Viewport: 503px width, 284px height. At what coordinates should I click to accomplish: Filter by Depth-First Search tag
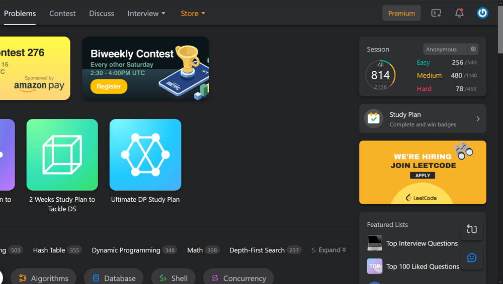click(x=265, y=250)
